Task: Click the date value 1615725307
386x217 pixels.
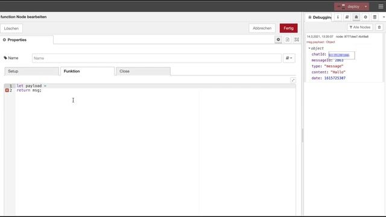Action: 335,78
